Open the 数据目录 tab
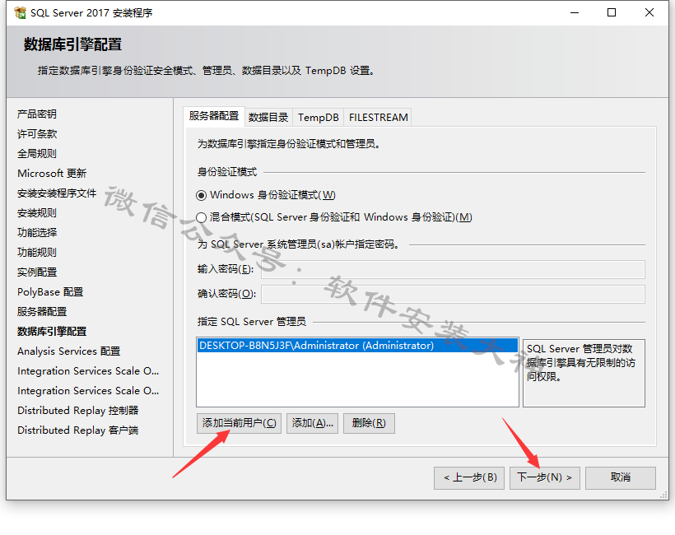This screenshot has width=675, height=535. 268,118
